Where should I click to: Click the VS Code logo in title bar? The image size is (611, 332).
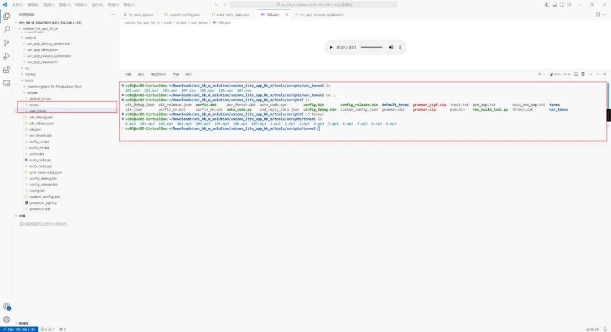coord(5,5)
